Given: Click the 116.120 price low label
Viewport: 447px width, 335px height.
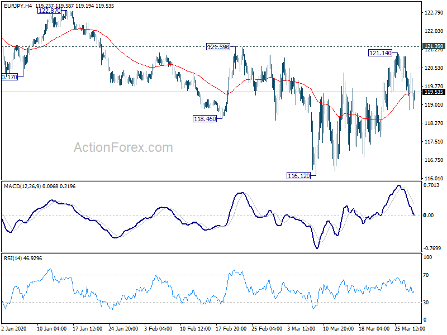Looking at the screenshot, I should (299, 176).
